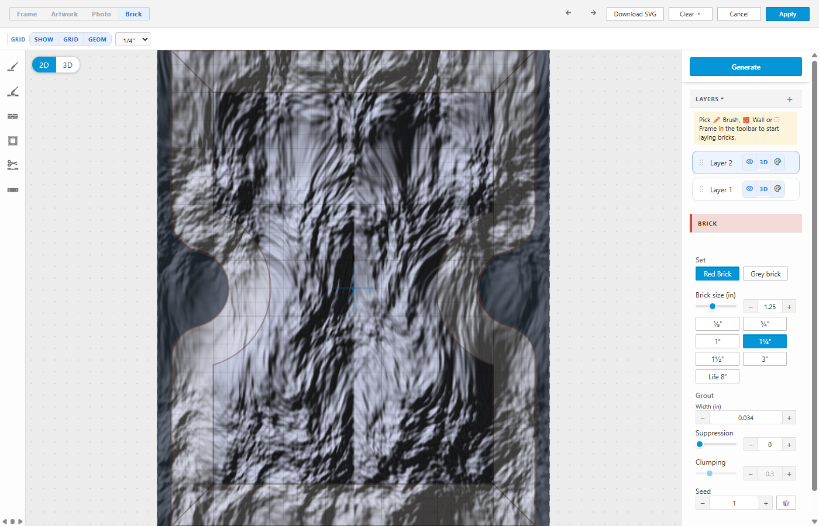Open the color palette for Layer 1
Viewport: 819px width, 526px height.
[x=777, y=189]
